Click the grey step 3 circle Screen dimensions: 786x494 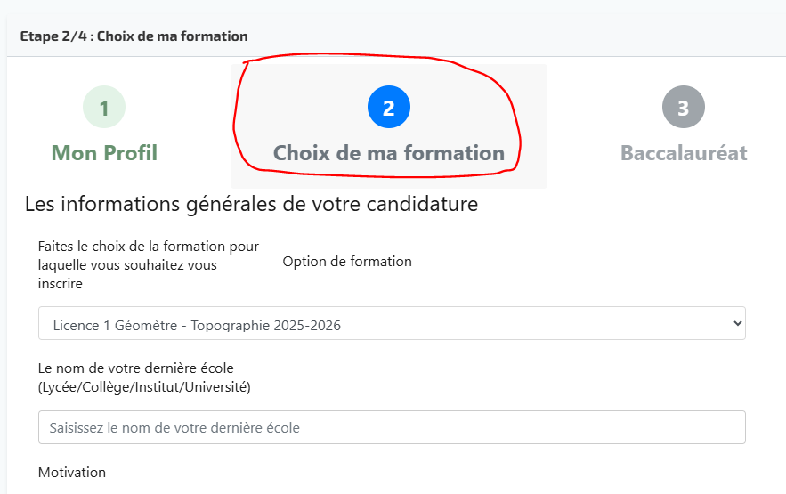click(x=683, y=108)
